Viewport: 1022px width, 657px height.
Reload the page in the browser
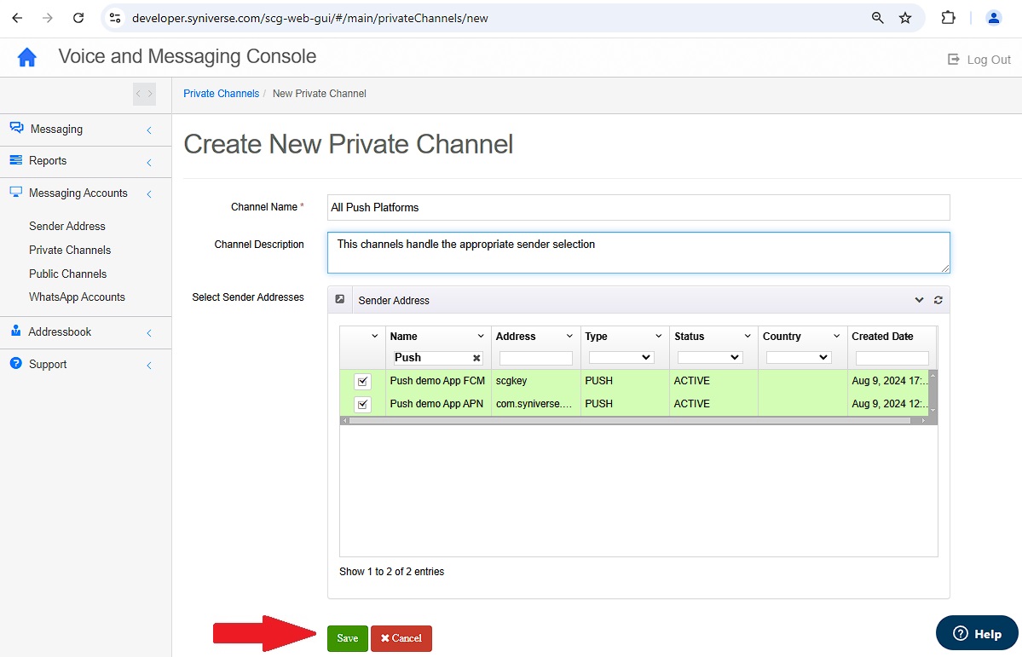pos(78,18)
